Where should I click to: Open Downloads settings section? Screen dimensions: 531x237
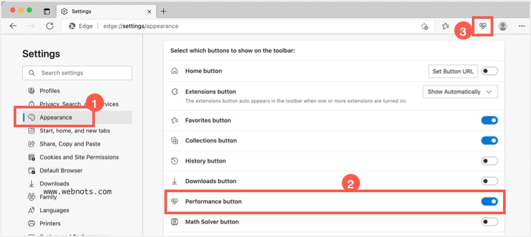[54, 184]
